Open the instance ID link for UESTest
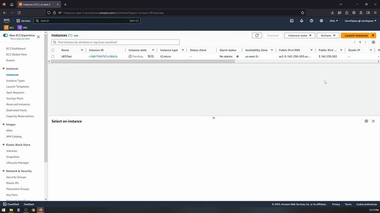 coord(103,56)
